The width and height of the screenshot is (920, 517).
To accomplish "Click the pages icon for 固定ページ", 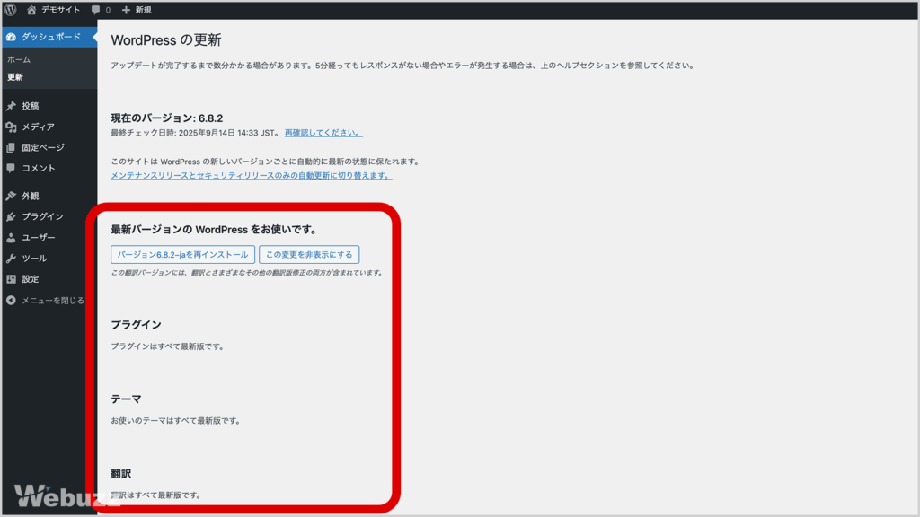I will point(11,148).
